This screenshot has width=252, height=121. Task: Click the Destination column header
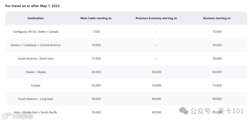[x=36, y=18]
